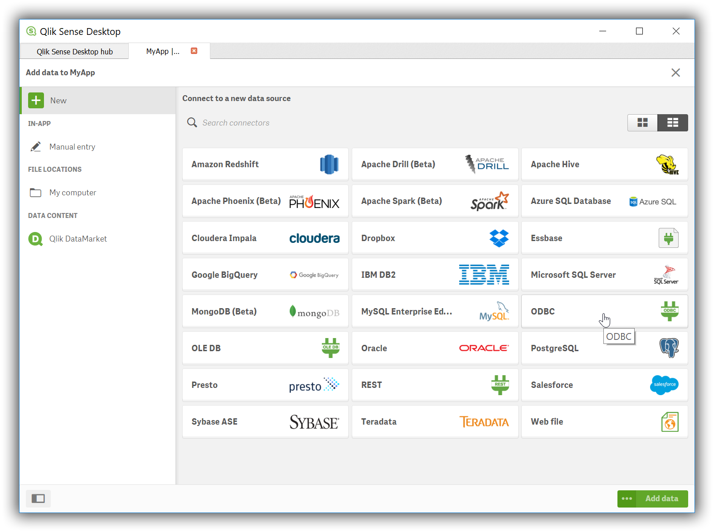Viewport: 714px width, 532px height.
Task: Choose the Dropbox connector logo
Action: tap(499, 238)
